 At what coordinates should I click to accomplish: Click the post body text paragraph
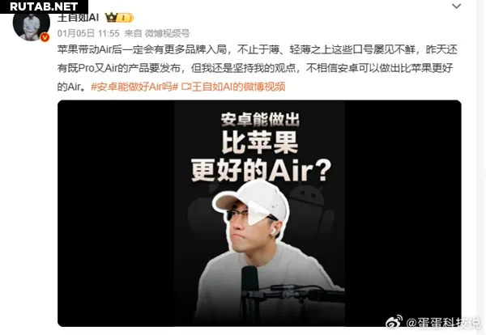click(258, 68)
